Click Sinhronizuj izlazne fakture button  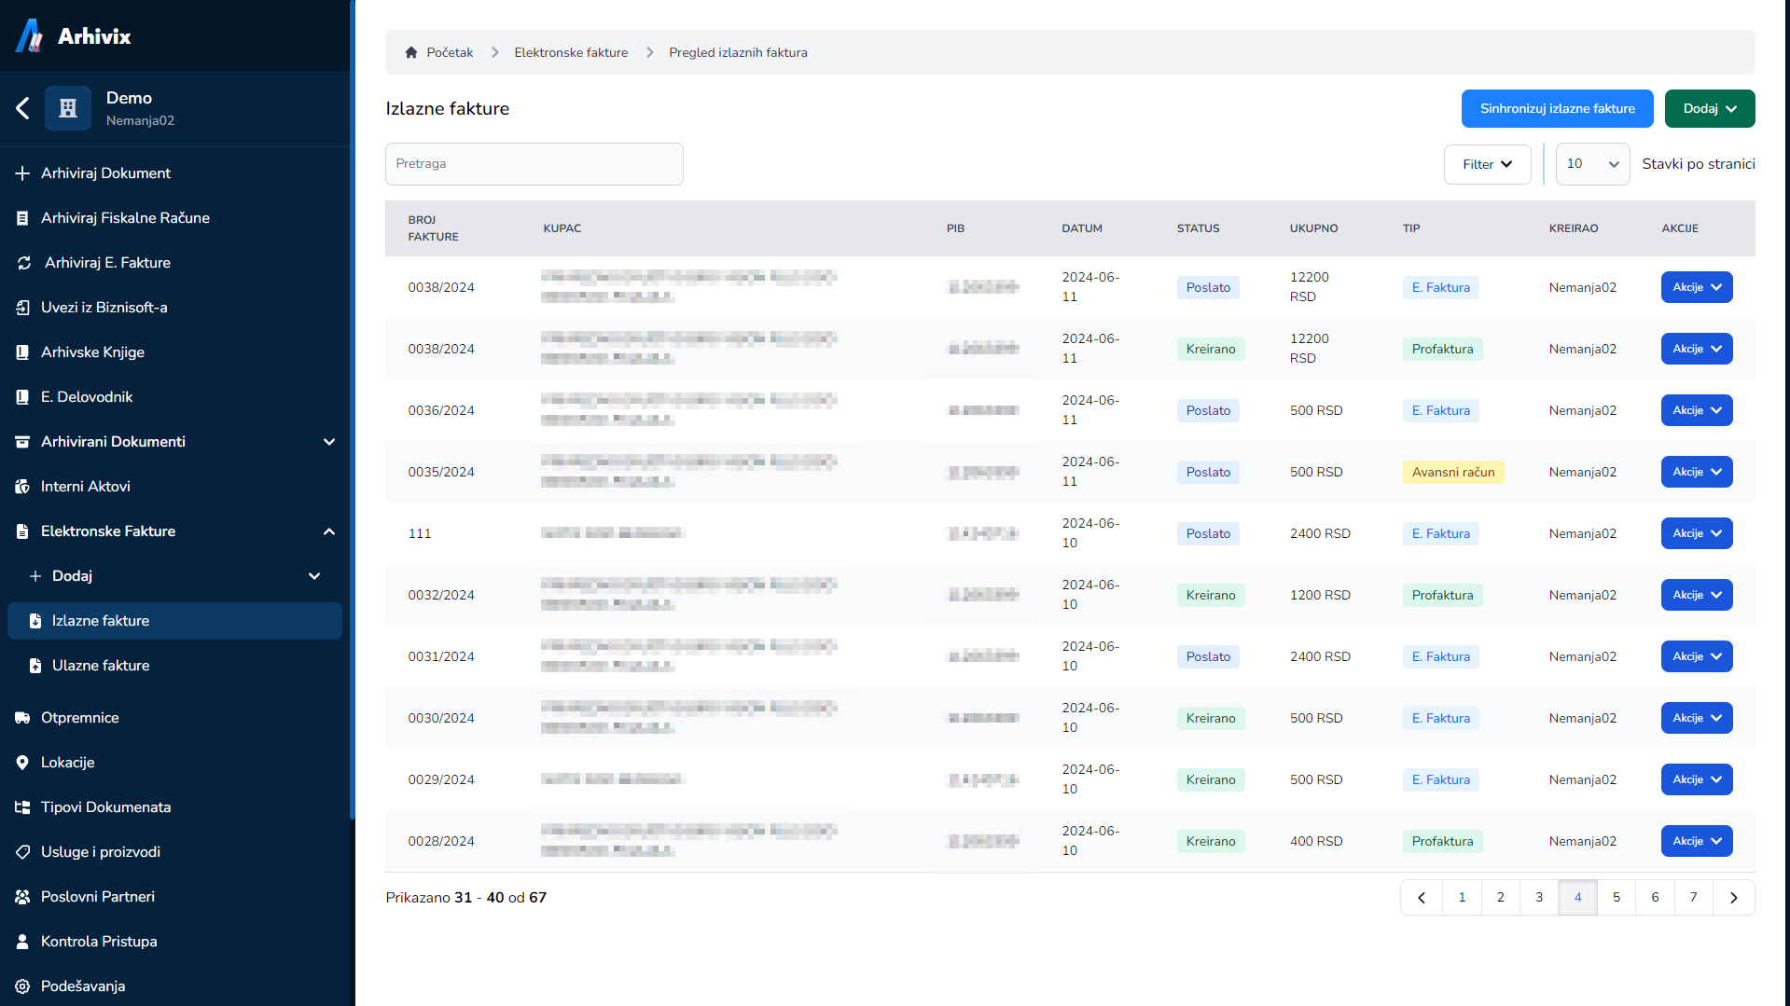[x=1557, y=109]
